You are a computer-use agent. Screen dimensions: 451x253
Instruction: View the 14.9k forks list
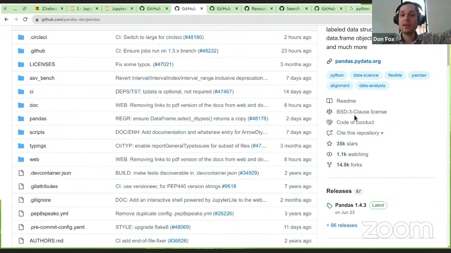coord(349,165)
